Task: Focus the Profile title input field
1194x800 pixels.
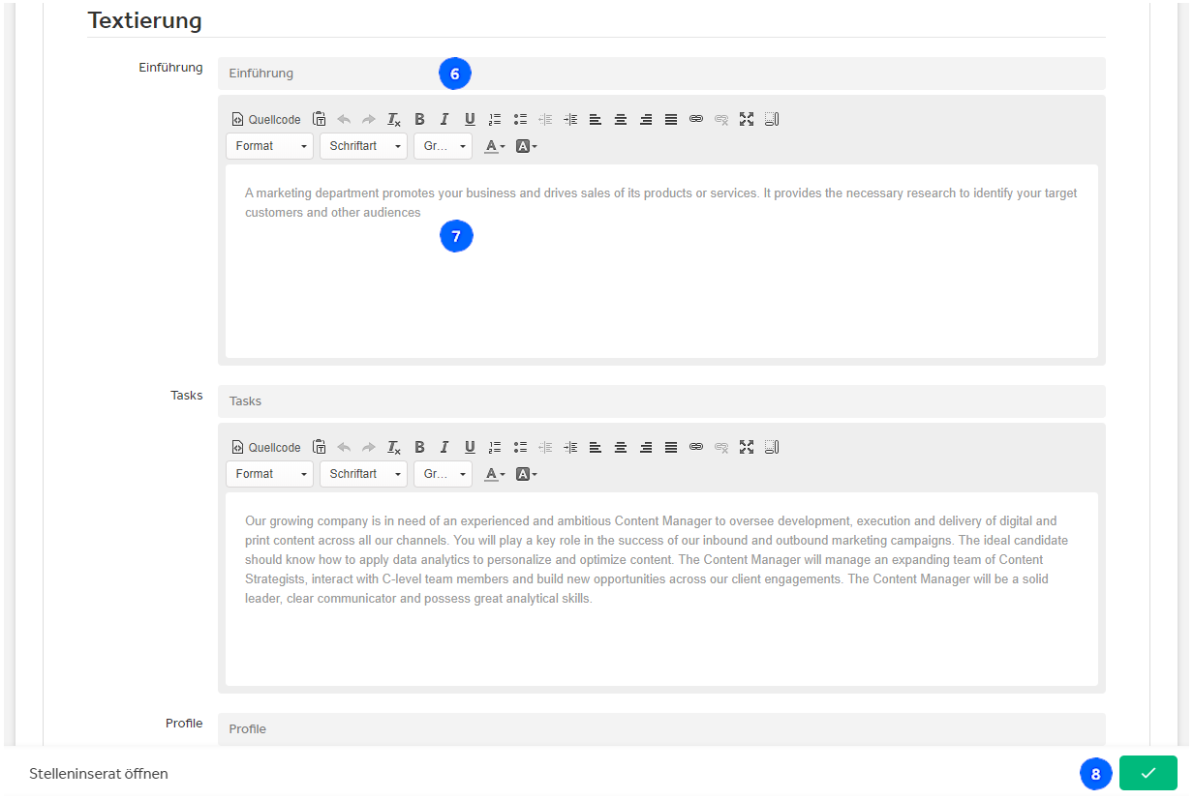Action: click(x=661, y=729)
